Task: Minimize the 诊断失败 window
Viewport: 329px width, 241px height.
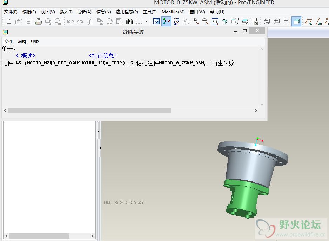Action: click(x=235, y=31)
